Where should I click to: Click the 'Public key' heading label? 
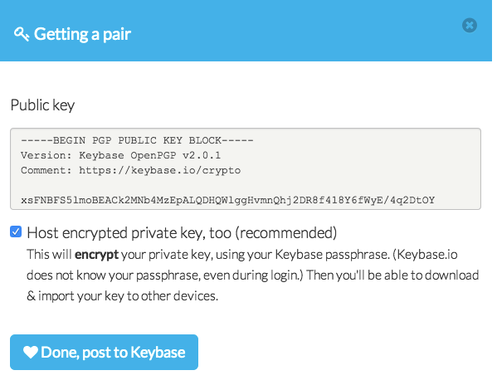coord(42,105)
